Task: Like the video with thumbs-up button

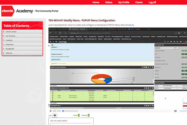Action: [x=55, y=115]
